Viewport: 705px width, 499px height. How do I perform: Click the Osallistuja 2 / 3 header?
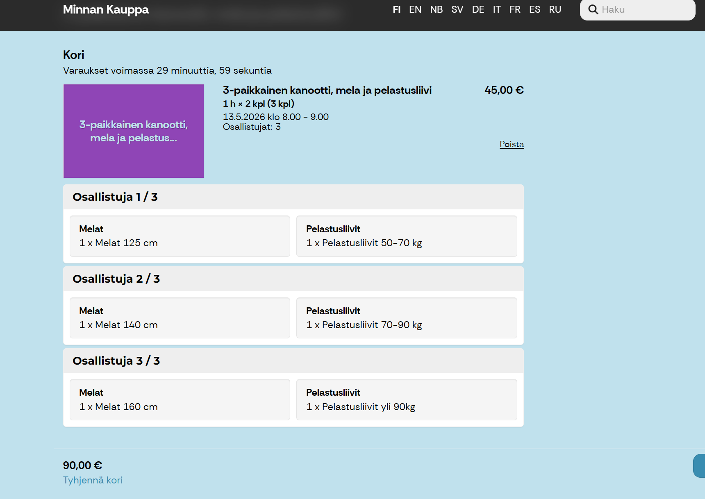tap(293, 279)
